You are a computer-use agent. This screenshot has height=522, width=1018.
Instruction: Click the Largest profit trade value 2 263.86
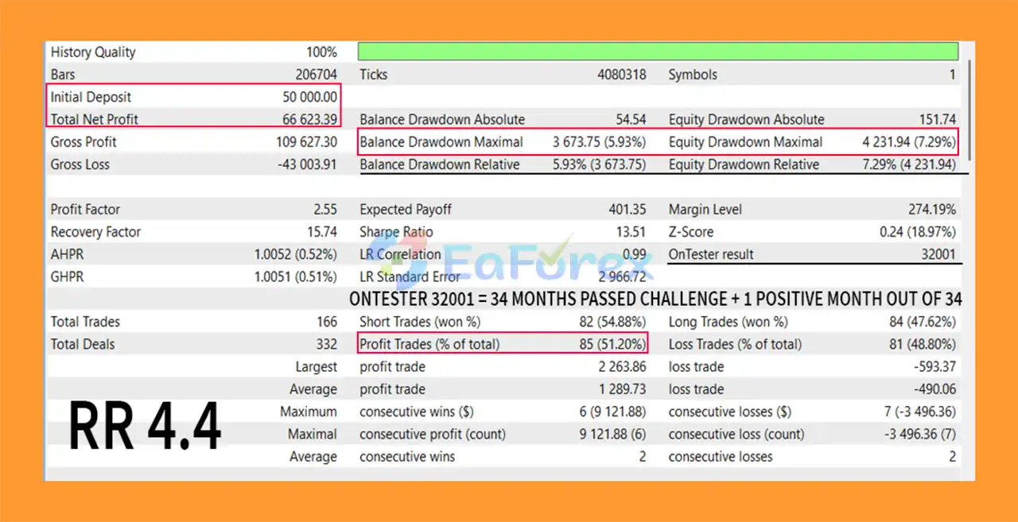tap(621, 366)
